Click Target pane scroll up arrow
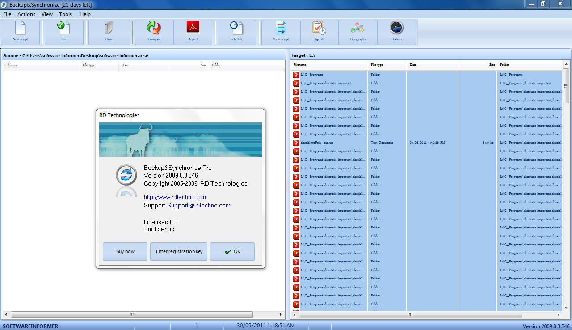Viewport: 572px width, 330px height. pos(566,64)
